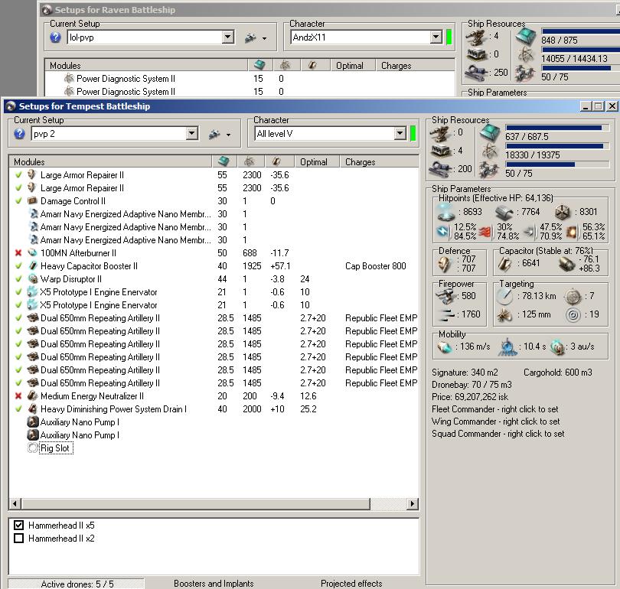The image size is (620, 589).
Task: Click the 100MN Afterburner II module icon
Action: pos(32,253)
